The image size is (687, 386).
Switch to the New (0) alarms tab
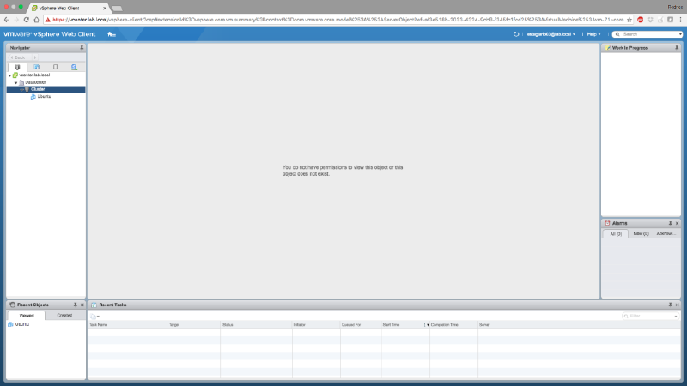(x=640, y=233)
